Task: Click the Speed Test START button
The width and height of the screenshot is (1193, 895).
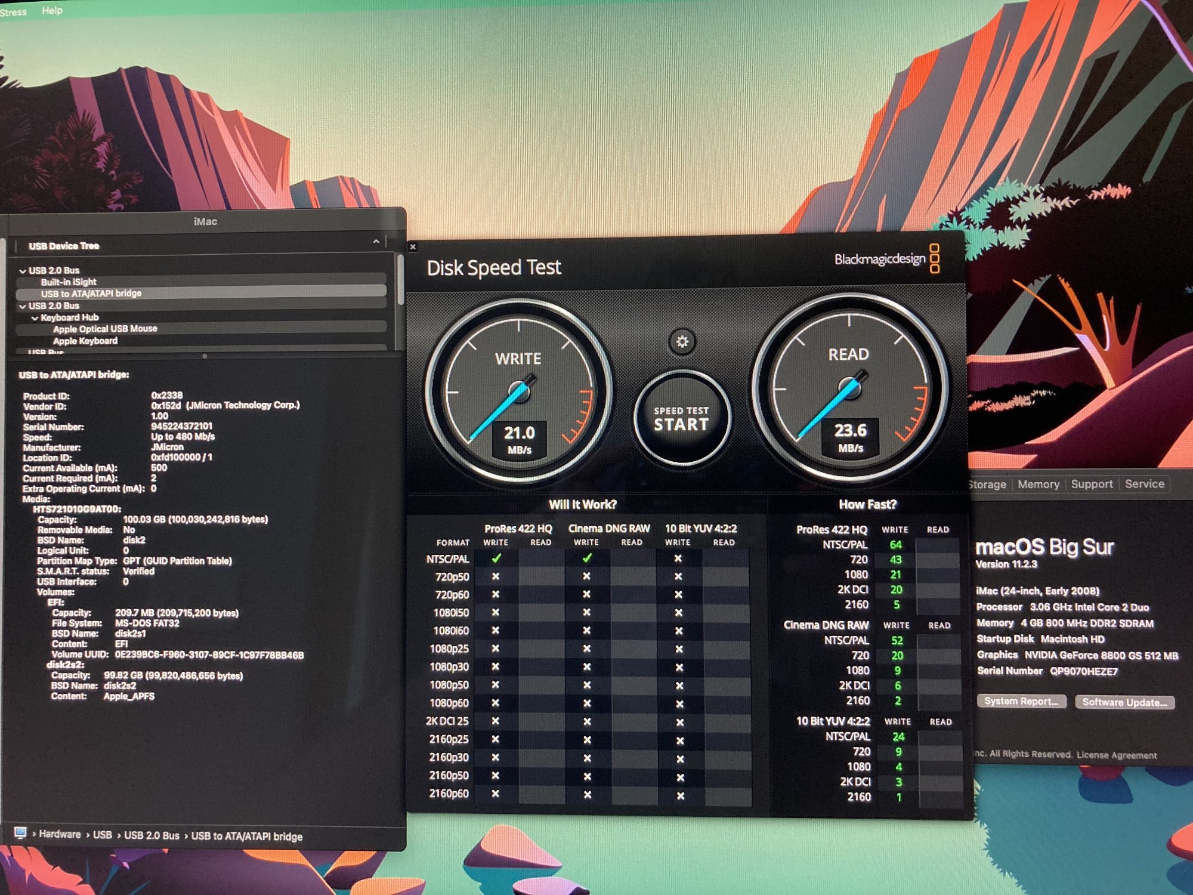Action: [x=681, y=419]
